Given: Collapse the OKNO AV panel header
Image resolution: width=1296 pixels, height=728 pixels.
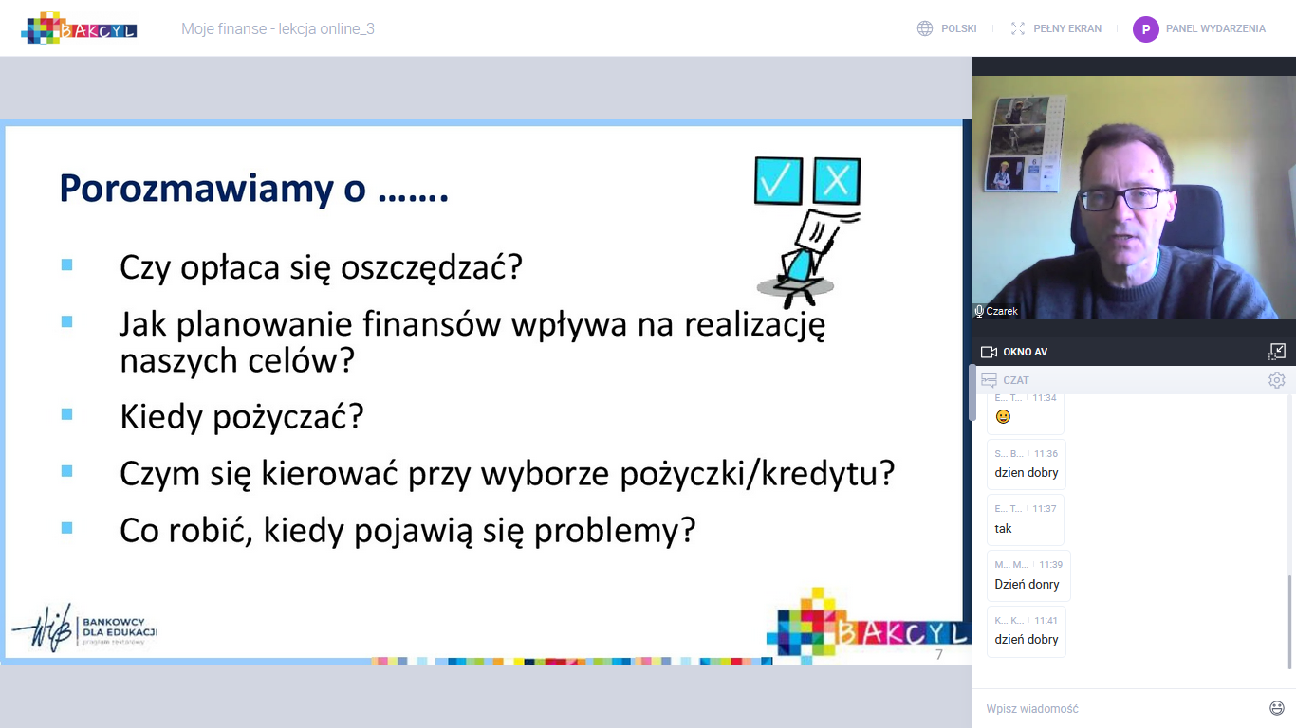Looking at the screenshot, I should pos(1134,352).
